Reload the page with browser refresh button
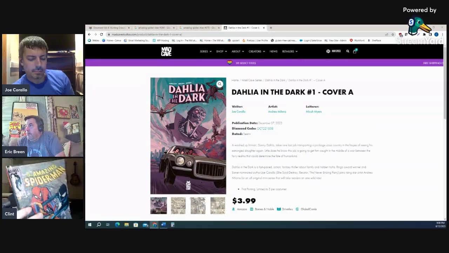449x253 pixels. point(101,34)
